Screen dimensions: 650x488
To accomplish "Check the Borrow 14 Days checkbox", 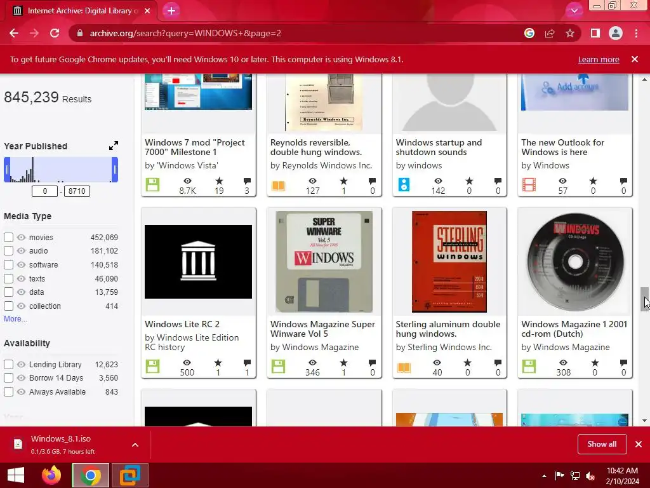I will (8, 378).
